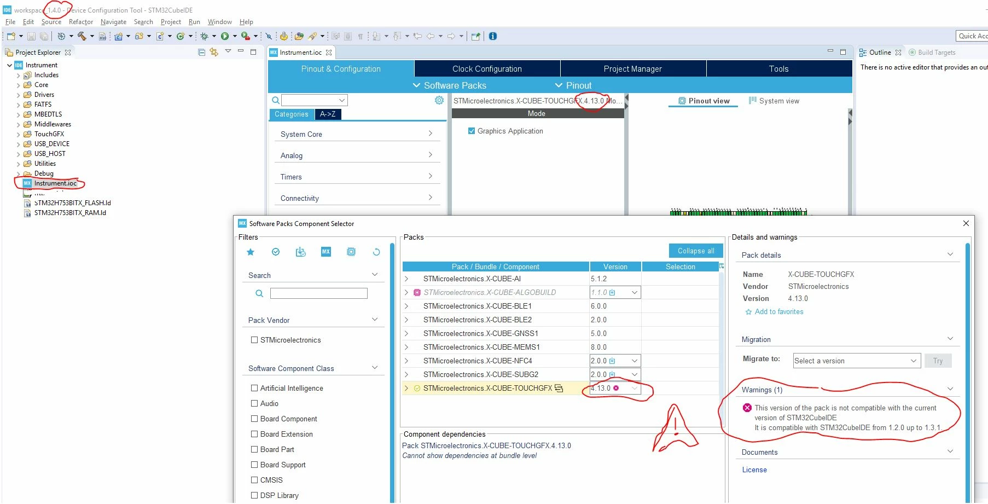Click the Save toolbar icon
The image size is (988, 504).
coord(31,36)
